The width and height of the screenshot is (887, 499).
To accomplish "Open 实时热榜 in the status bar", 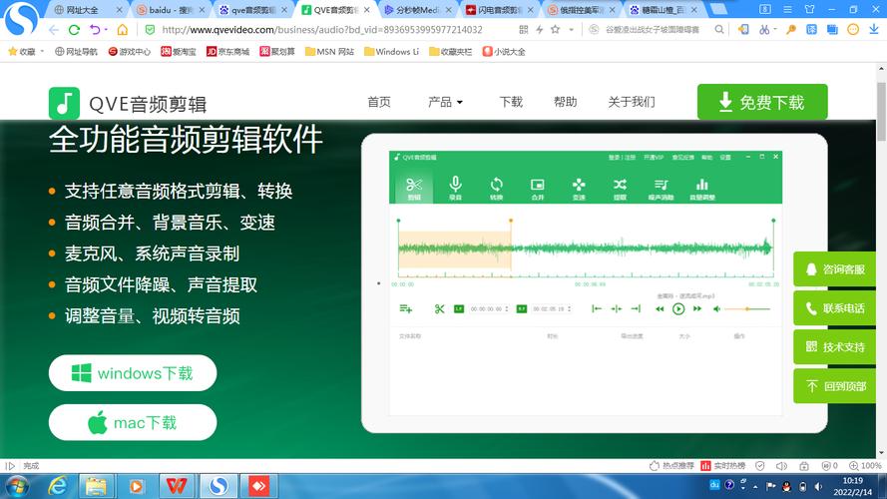I will [722, 466].
